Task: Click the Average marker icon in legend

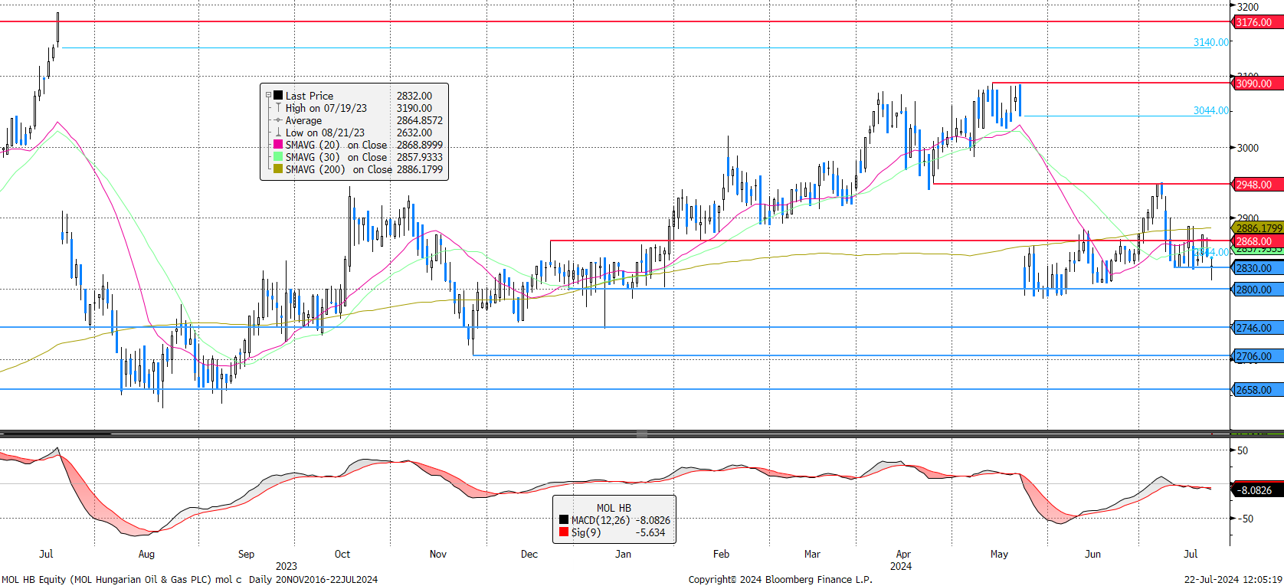Action: [x=278, y=120]
